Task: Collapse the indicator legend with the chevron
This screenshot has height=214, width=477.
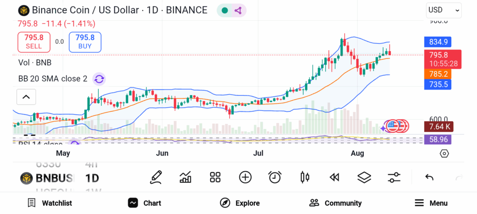Action: (x=26, y=97)
